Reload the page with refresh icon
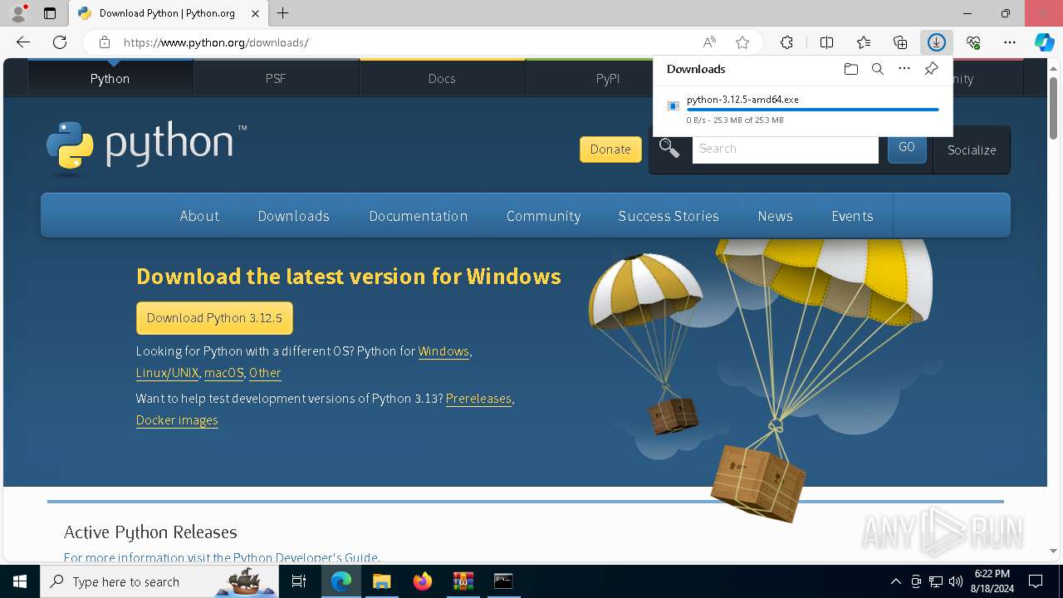Image resolution: width=1063 pixels, height=598 pixels. coord(60,42)
